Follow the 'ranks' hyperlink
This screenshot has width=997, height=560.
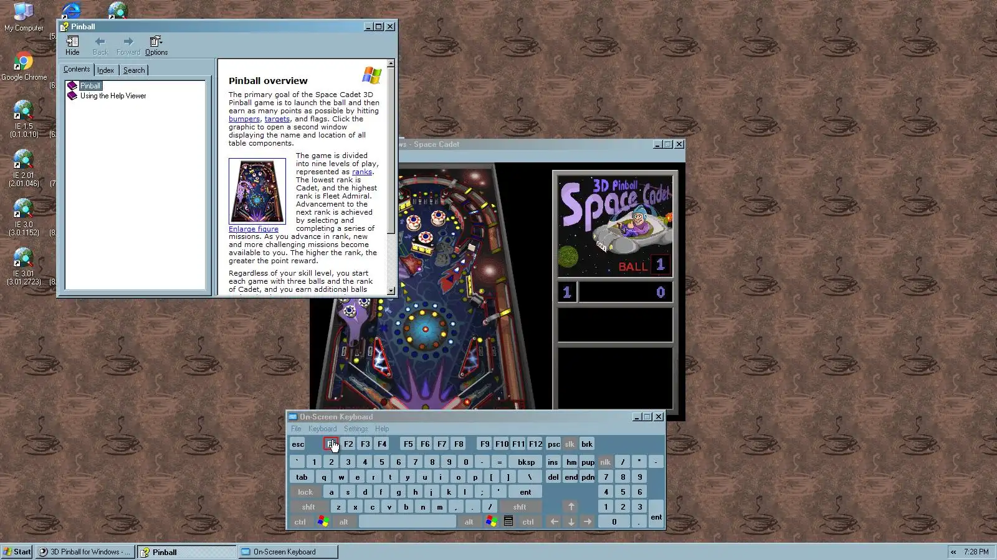click(x=362, y=172)
